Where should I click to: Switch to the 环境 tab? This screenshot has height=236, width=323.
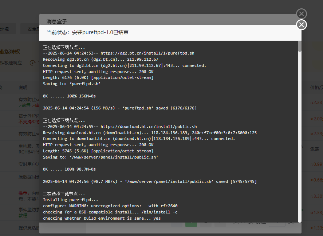[4, 28]
